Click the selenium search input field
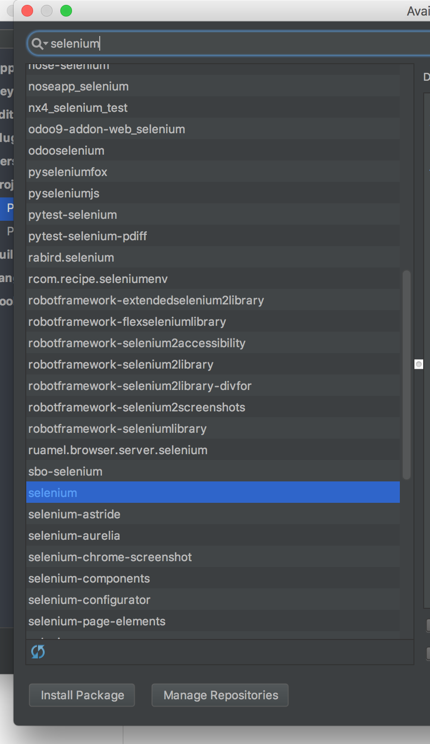The width and height of the screenshot is (430, 744). click(229, 44)
